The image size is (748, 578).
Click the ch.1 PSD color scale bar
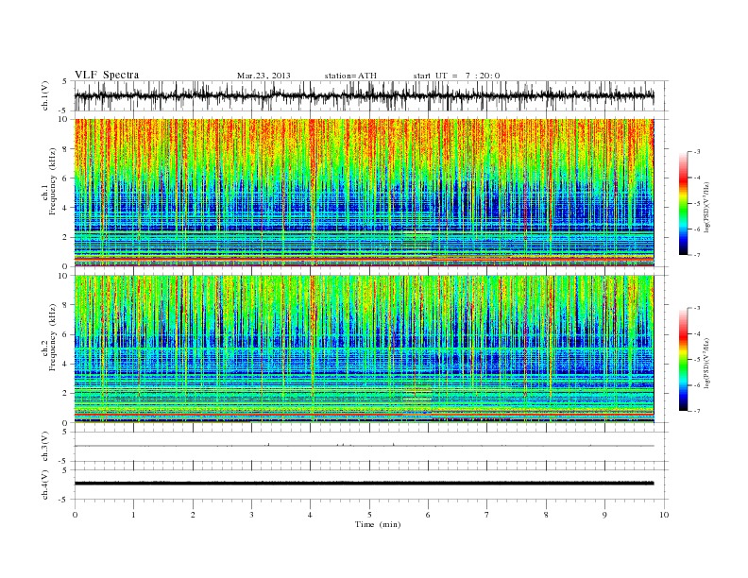click(x=683, y=203)
